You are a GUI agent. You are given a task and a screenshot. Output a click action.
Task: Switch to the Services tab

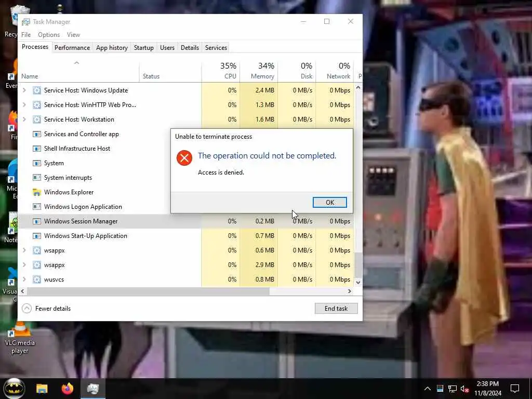click(x=216, y=47)
